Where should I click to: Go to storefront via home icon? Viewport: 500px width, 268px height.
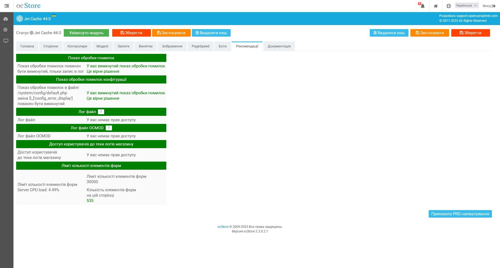(436, 6)
